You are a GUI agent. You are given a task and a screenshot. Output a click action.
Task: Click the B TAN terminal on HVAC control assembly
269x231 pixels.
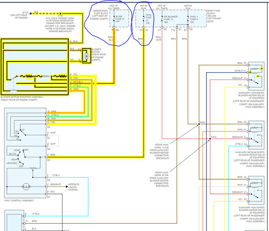(52, 118)
